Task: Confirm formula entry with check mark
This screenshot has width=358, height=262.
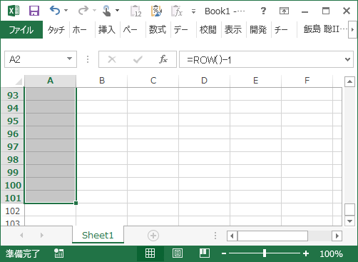Action: pyautogui.click(x=138, y=59)
